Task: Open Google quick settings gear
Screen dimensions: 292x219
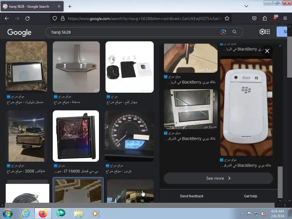Action: (262, 32)
